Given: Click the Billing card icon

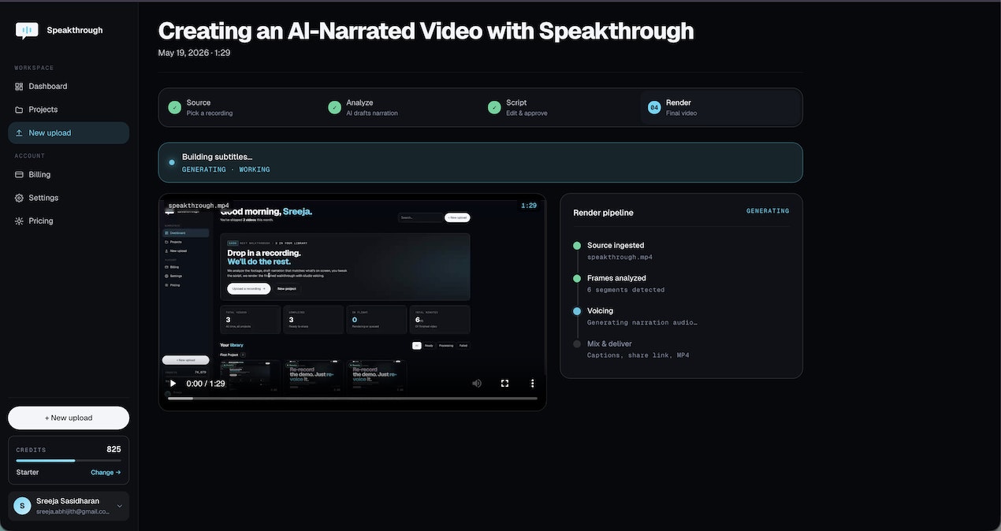Looking at the screenshot, I should [19, 174].
